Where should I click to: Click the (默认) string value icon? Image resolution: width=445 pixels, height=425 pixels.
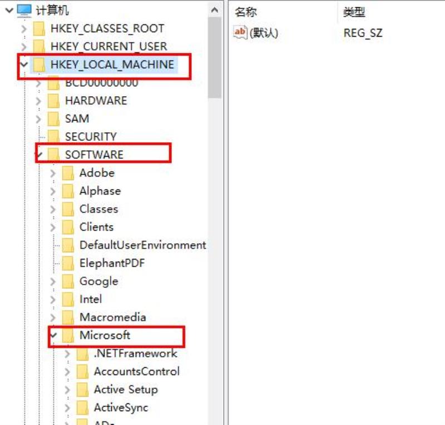(x=240, y=33)
